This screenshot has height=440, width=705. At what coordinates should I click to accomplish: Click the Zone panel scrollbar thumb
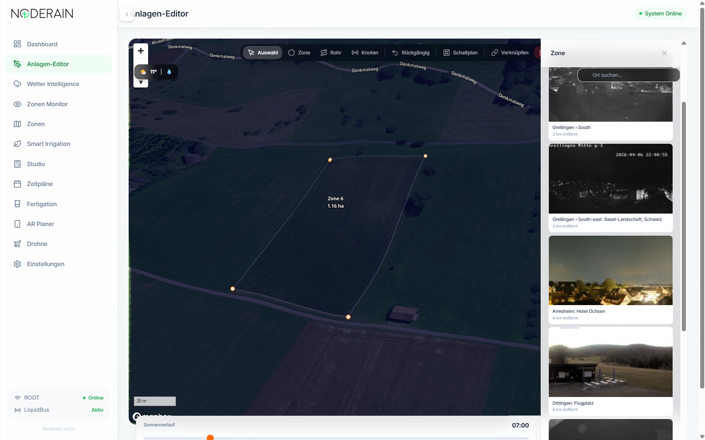(x=684, y=217)
